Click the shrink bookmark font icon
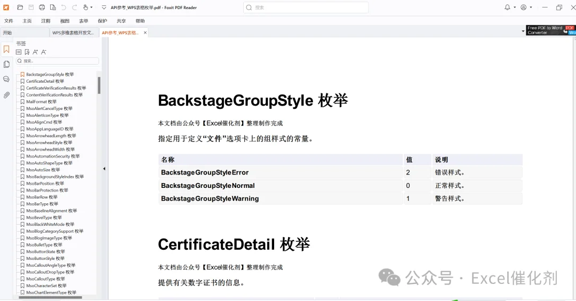 tap(44, 52)
